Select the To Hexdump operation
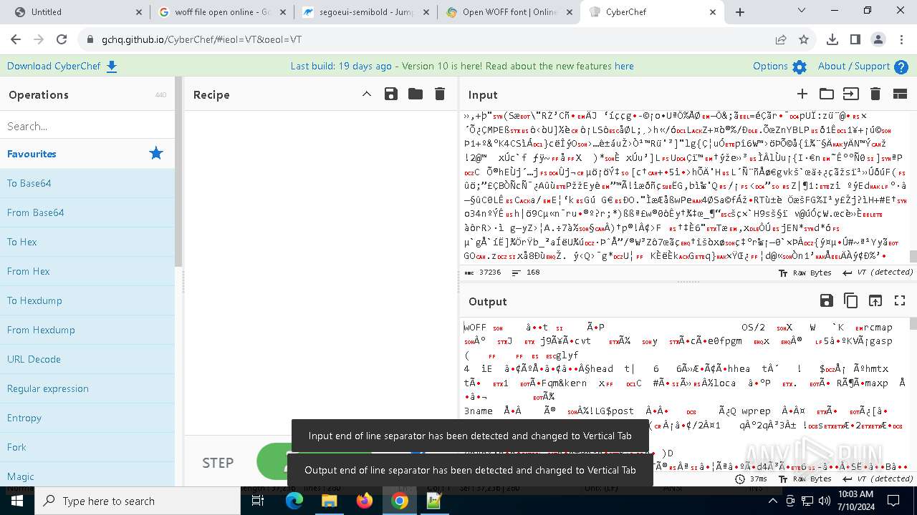The image size is (917, 515). tap(87, 300)
